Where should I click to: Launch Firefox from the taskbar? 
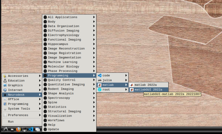coord(18,129)
